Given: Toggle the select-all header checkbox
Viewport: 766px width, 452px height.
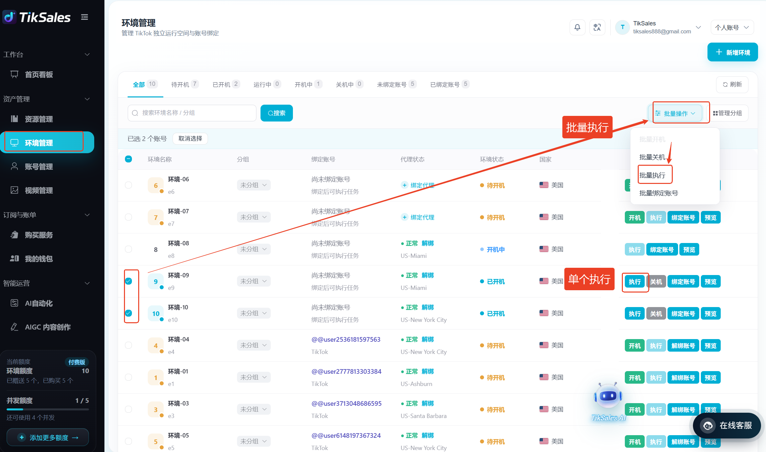Looking at the screenshot, I should click(x=129, y=159).
